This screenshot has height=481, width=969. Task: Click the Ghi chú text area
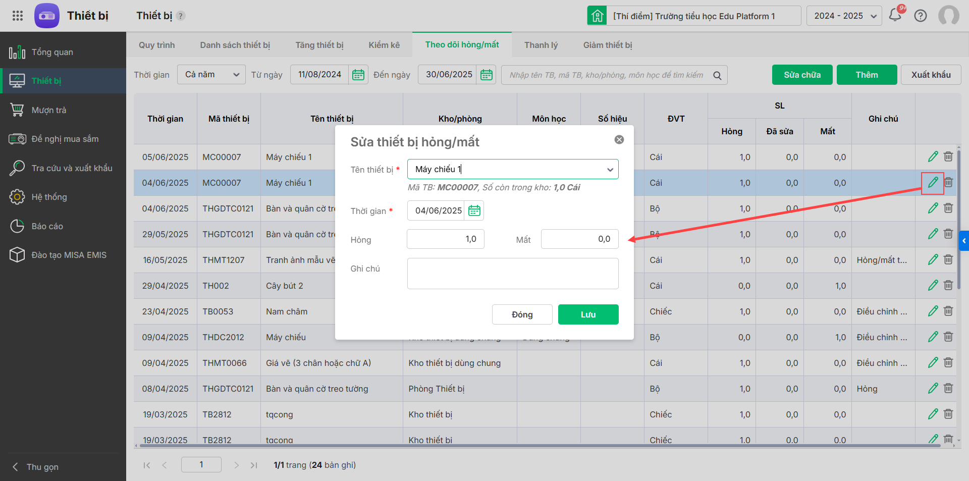point(512,274)
